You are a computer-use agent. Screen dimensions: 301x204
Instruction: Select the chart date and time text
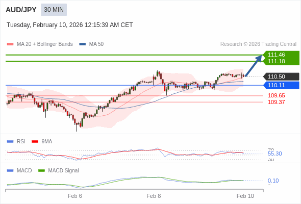coord(70,25)
